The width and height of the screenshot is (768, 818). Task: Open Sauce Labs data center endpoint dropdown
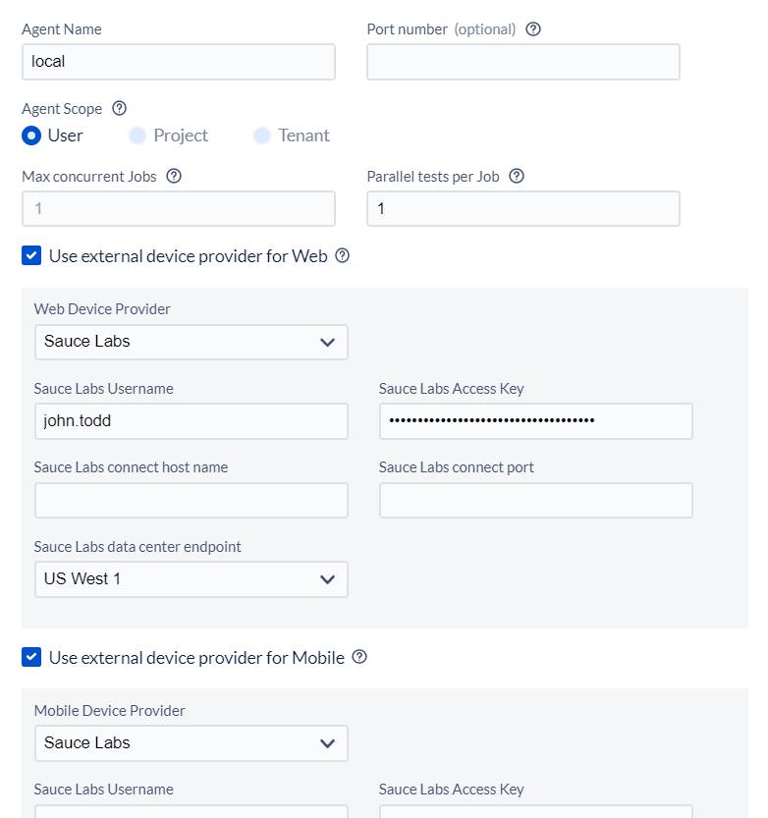coord(191,579)
